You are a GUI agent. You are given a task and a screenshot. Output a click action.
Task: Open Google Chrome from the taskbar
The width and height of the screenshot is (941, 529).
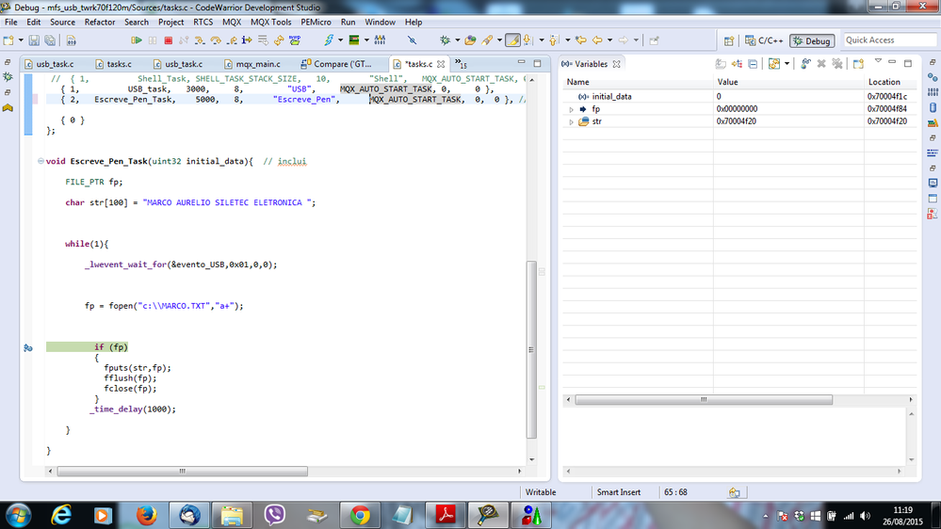(360, 515)
